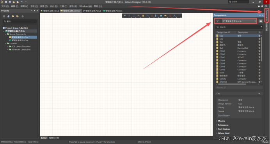
Task: Select the place part tool in active bar
Action: tap(143, 16)
